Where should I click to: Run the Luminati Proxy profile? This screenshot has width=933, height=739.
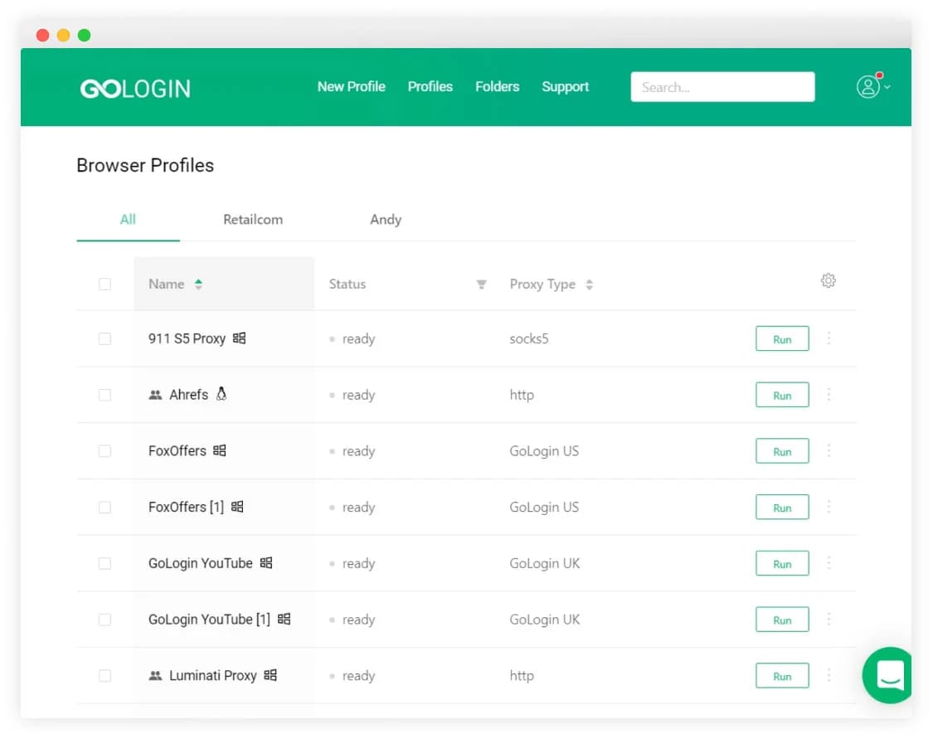[782, 675]
